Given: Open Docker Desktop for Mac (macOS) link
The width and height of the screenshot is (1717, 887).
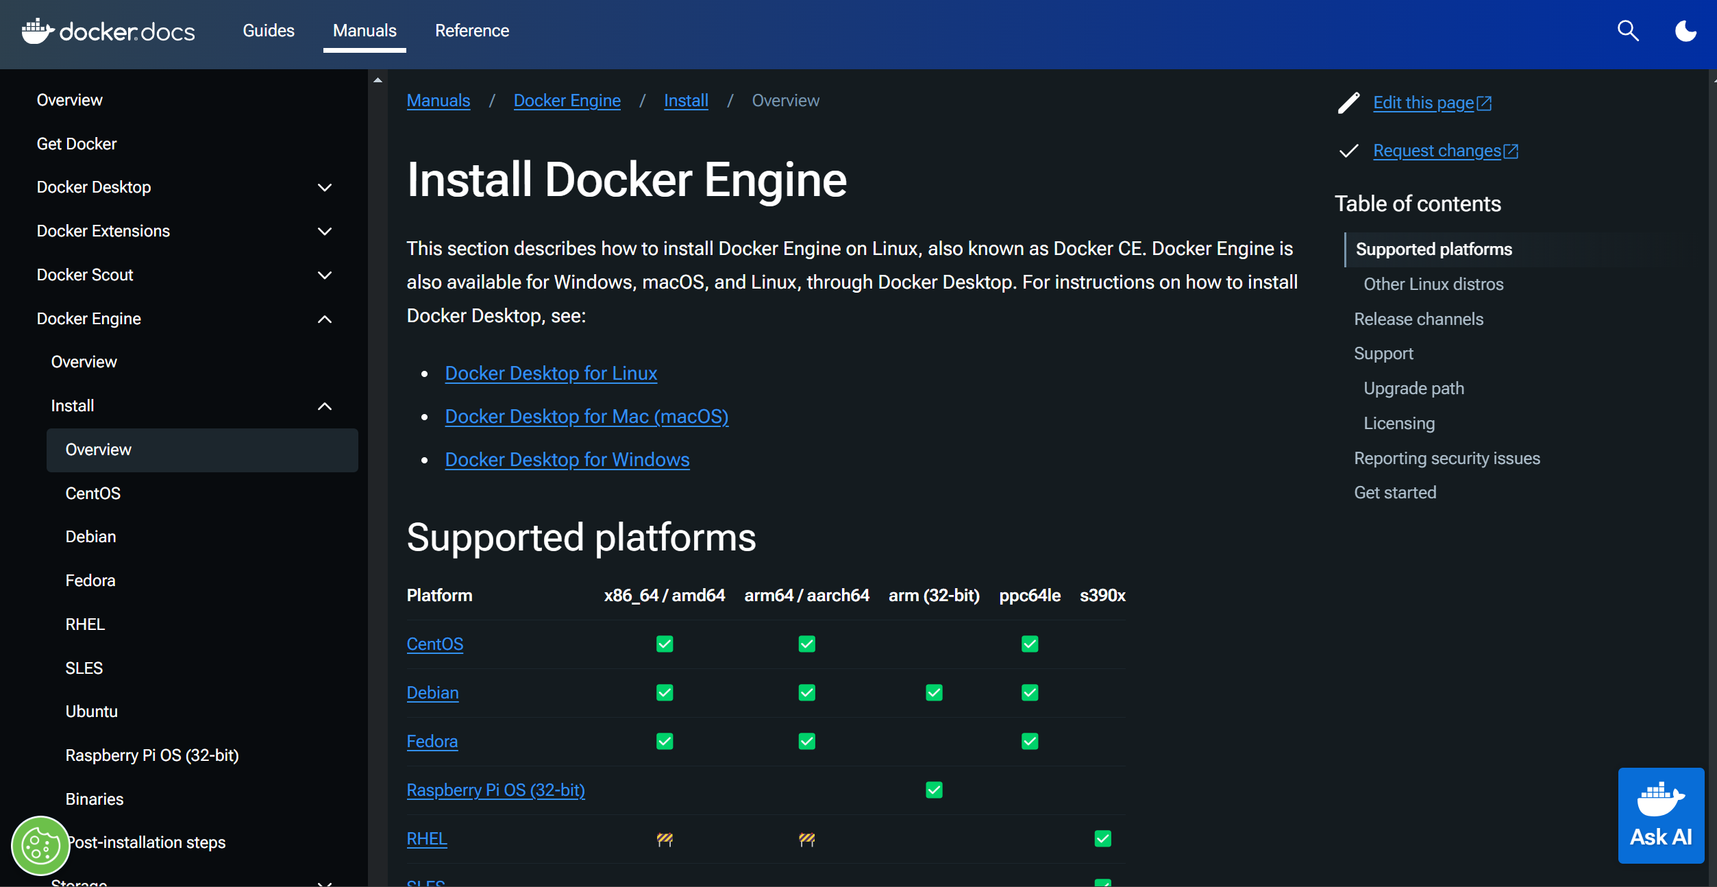Looking at the screenshot, I should 586,417.
